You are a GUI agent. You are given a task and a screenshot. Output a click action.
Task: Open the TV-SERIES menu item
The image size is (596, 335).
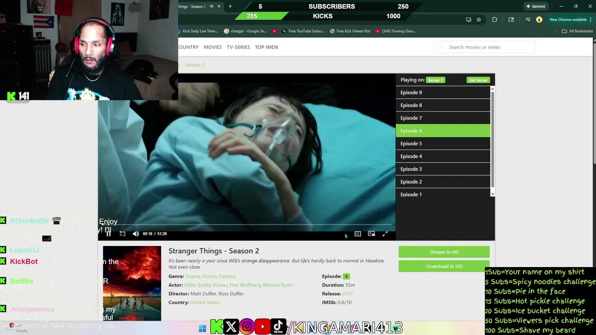tap(238, 47)
